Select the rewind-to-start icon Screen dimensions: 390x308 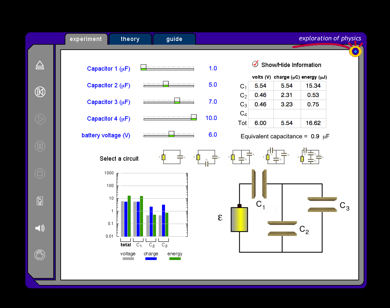tap(40, 92)
